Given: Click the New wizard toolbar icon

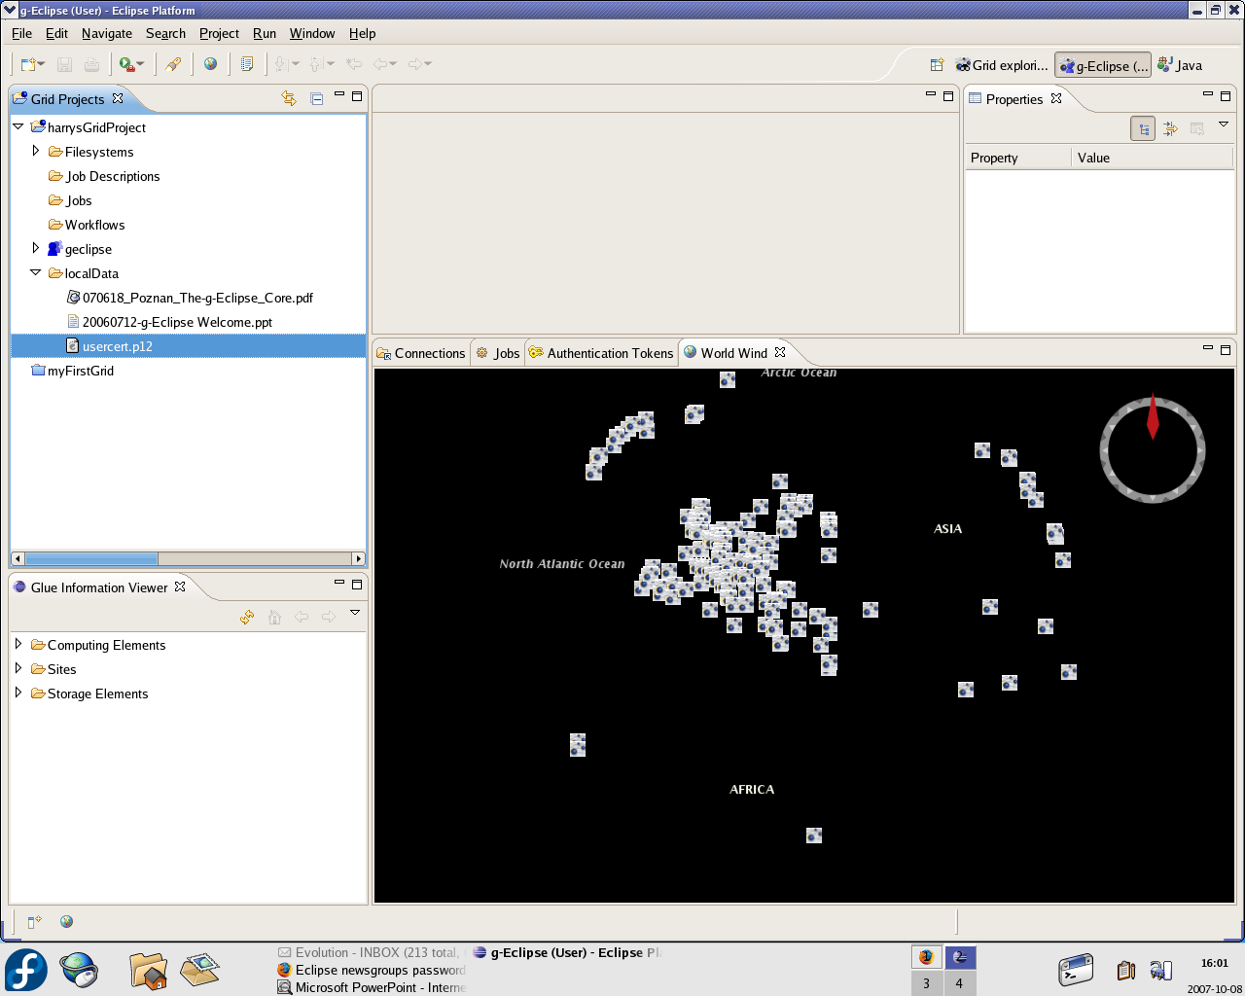Looking at the screenshot, I should tap(28, 64).
